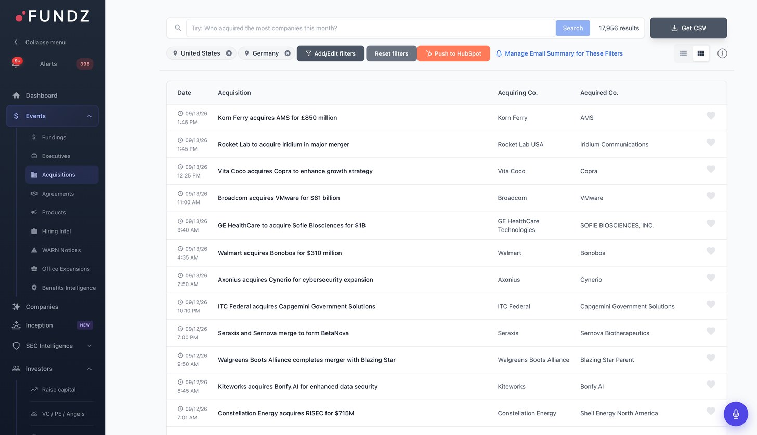Open 'Walmart acquires Bonobos for $310 million'
This screenshot has width=757, height=435.
coord(280,253)
